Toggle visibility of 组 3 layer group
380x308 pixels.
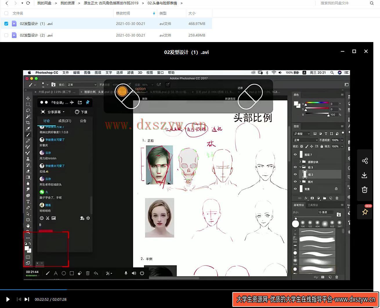coord(295,167)
